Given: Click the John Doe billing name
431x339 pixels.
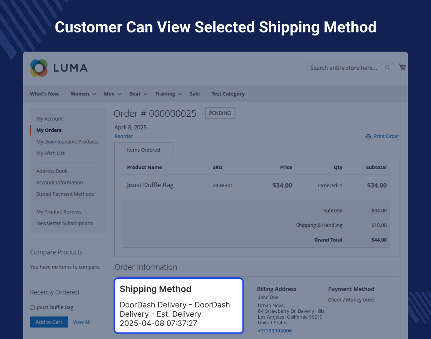Looking at the screenshot, I should click(268, 297).
